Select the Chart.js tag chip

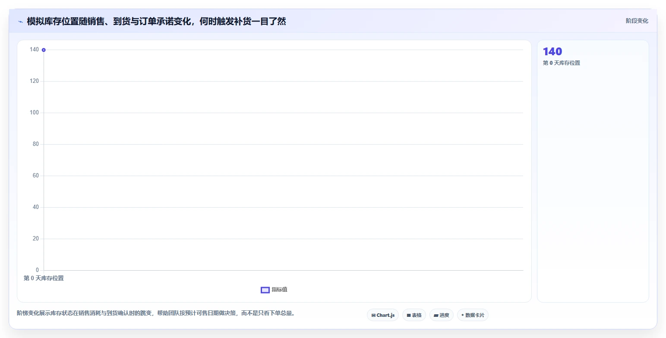click(x=383, y=315)
